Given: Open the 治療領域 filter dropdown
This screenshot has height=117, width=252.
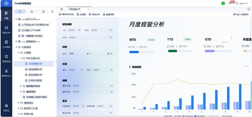Looking at the screenshot, I should pos(78,106).
